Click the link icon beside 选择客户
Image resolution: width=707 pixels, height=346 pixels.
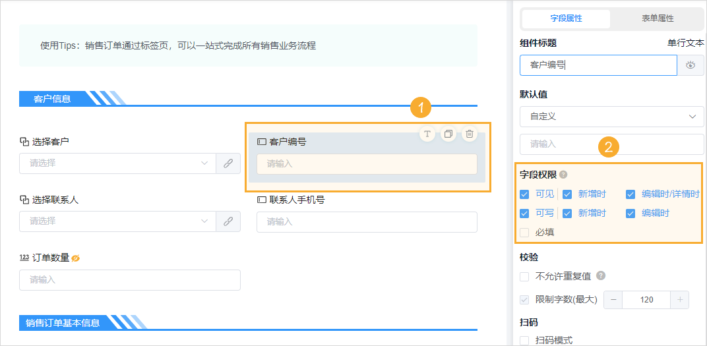pos(228,163)
